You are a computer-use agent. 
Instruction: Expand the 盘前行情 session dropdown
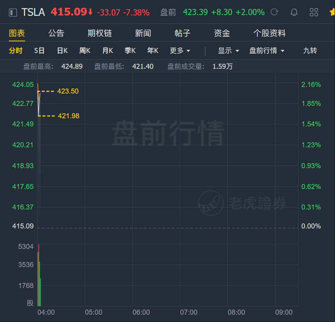coord(267,51)
